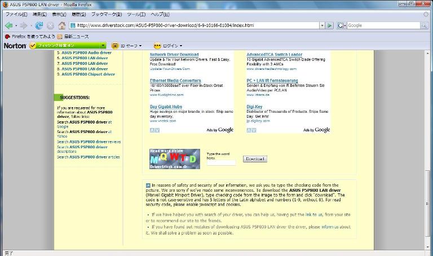This screenshot has width=433, height=256.
Task: Open ASUS P5P800 Chipset driver link
Action: (88, 74)
